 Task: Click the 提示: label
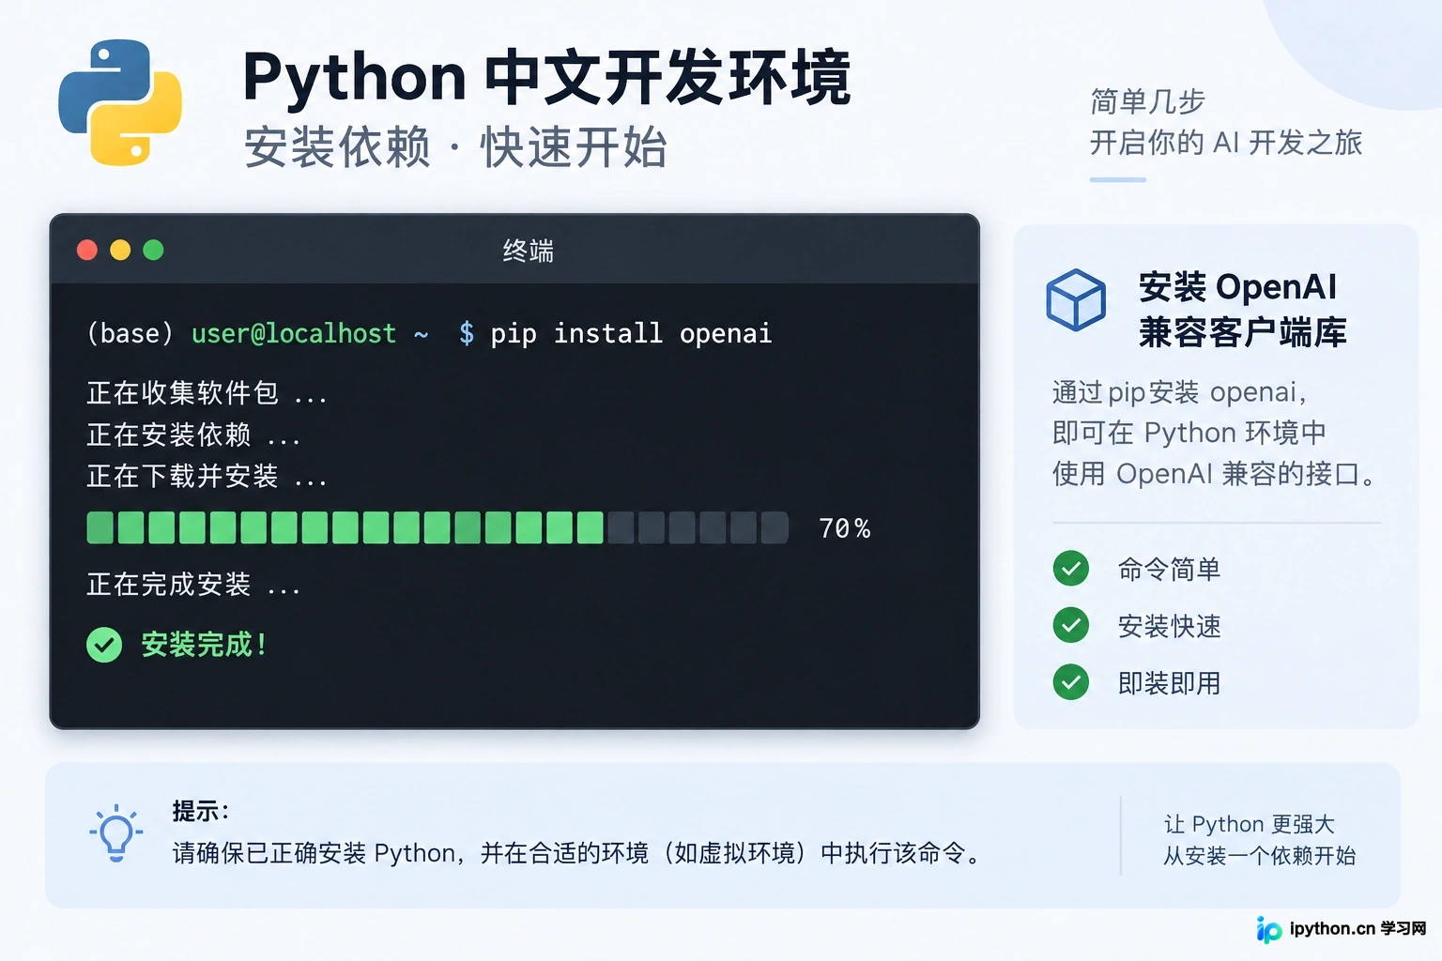pyautogui.click(x=200, y=811)
